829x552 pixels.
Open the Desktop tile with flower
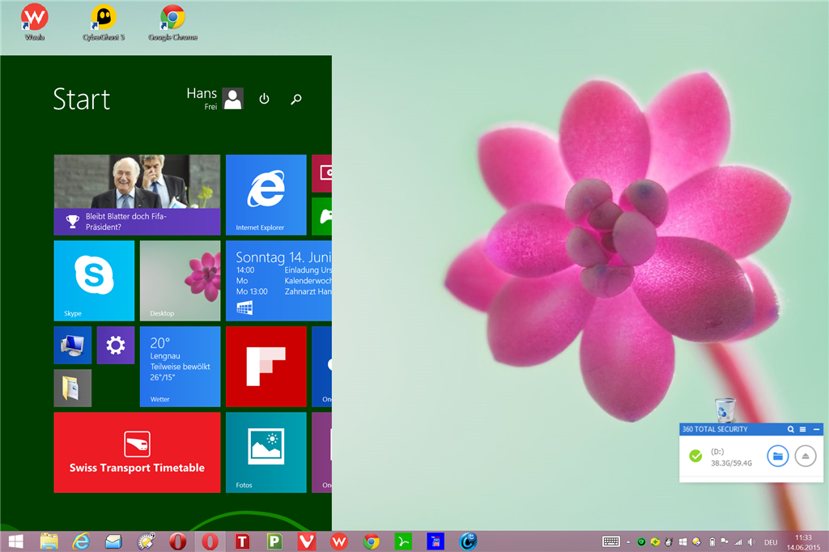pos(181,281)
